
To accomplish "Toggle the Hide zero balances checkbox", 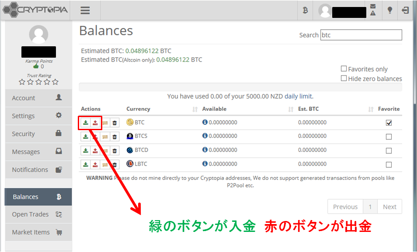I will pyautogui.click(x=344, y=79).
